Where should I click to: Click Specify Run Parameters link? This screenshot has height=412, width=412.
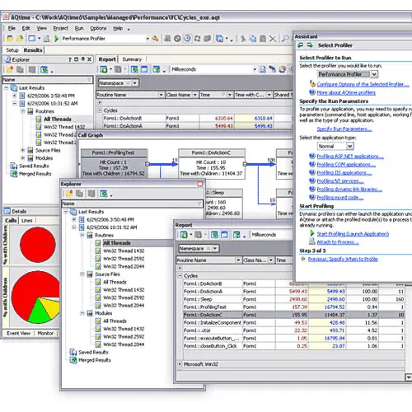[x=344, y=129]
